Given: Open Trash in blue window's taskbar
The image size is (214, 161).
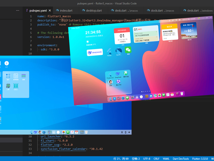Looking at the screenshot, I should (86, 132).
